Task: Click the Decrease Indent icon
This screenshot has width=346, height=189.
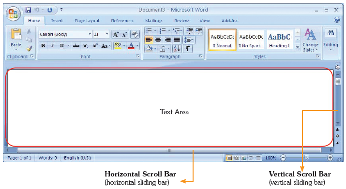Action: click(190, 31)
